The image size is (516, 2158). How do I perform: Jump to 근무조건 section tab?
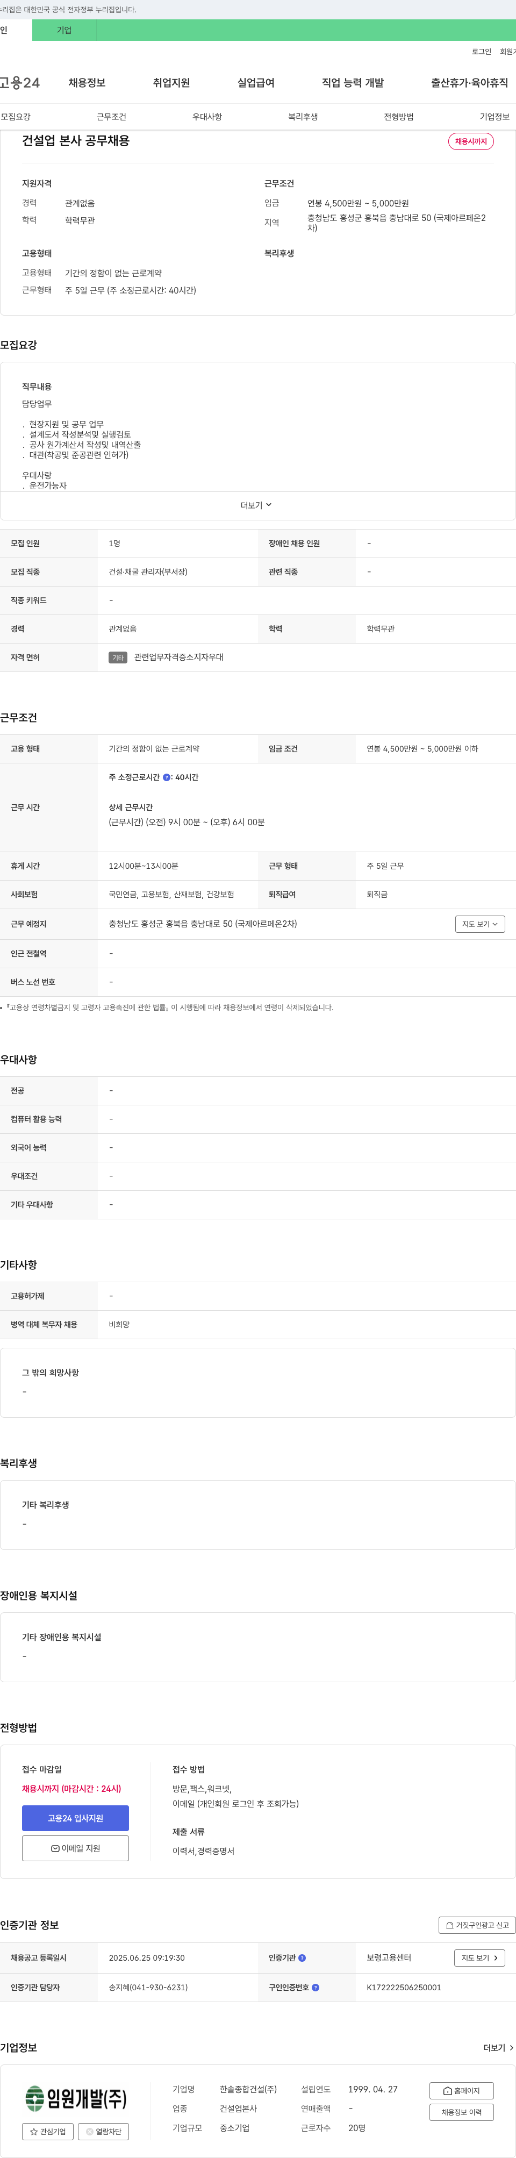pyautogui.click(x=111, y=117)
